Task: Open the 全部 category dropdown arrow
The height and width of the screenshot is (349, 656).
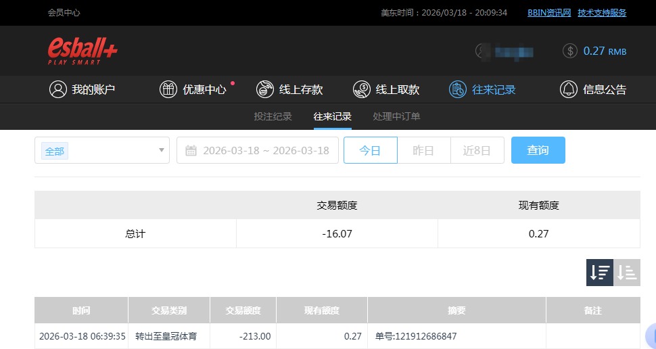Action: [x=162, y=149]
